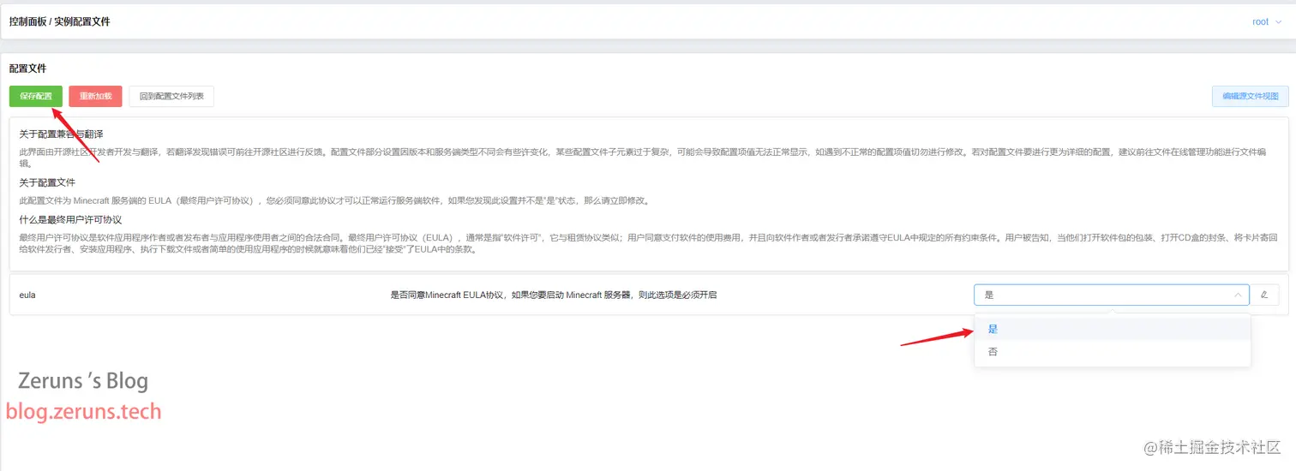
Task: Click the green 保存配置 button
Action: (x=36, y=97)
